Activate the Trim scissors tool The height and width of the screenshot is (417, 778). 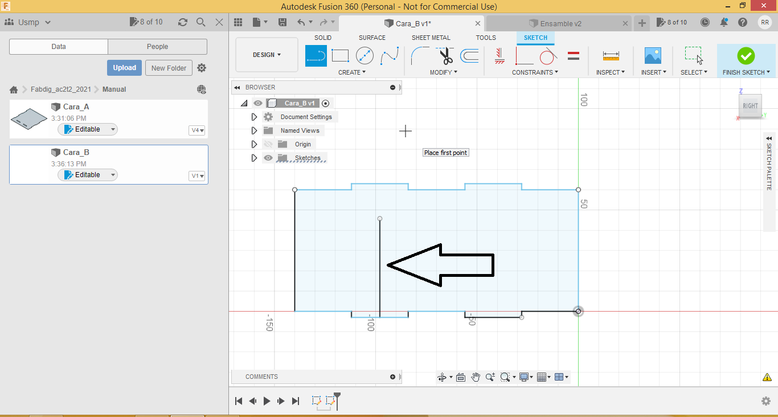pos(445,56)
